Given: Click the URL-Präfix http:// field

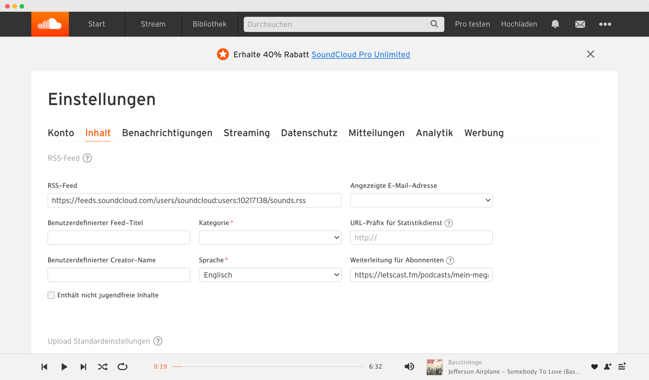Looking at the screenshot, I should 421,238.
